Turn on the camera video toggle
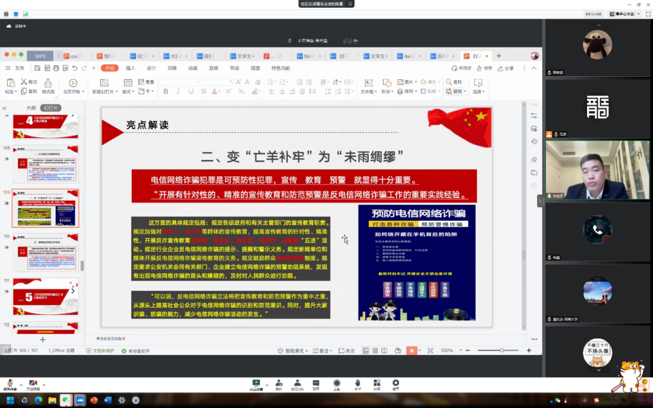Image resolution: width=653 pixels, height=408 pixels. tap(33, 383)
